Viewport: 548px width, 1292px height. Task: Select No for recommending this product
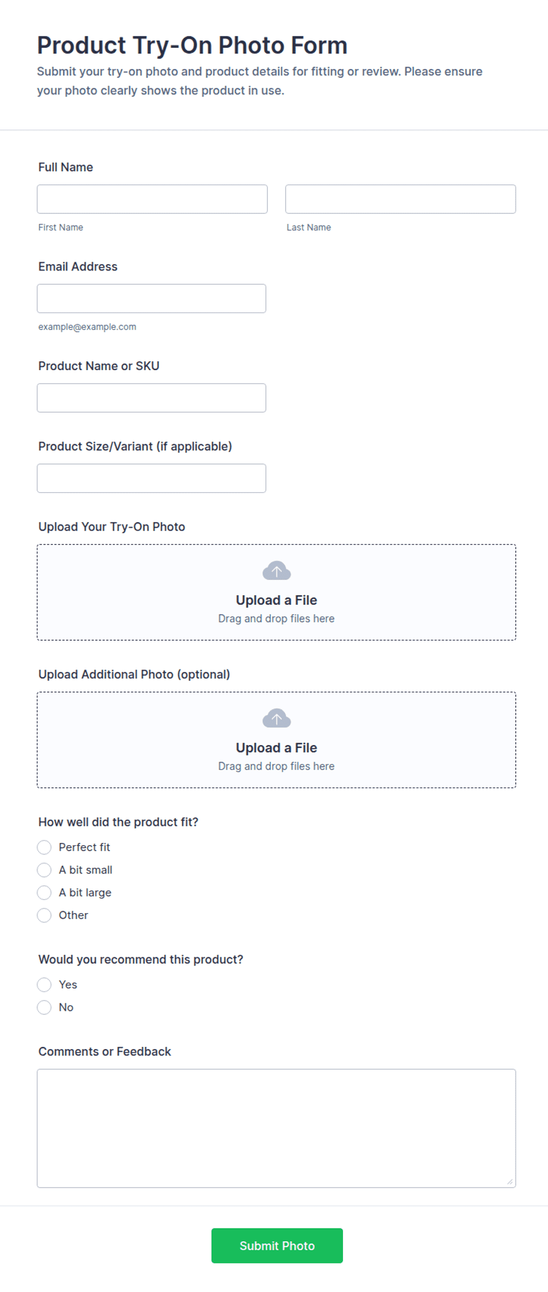(44, 1007)
